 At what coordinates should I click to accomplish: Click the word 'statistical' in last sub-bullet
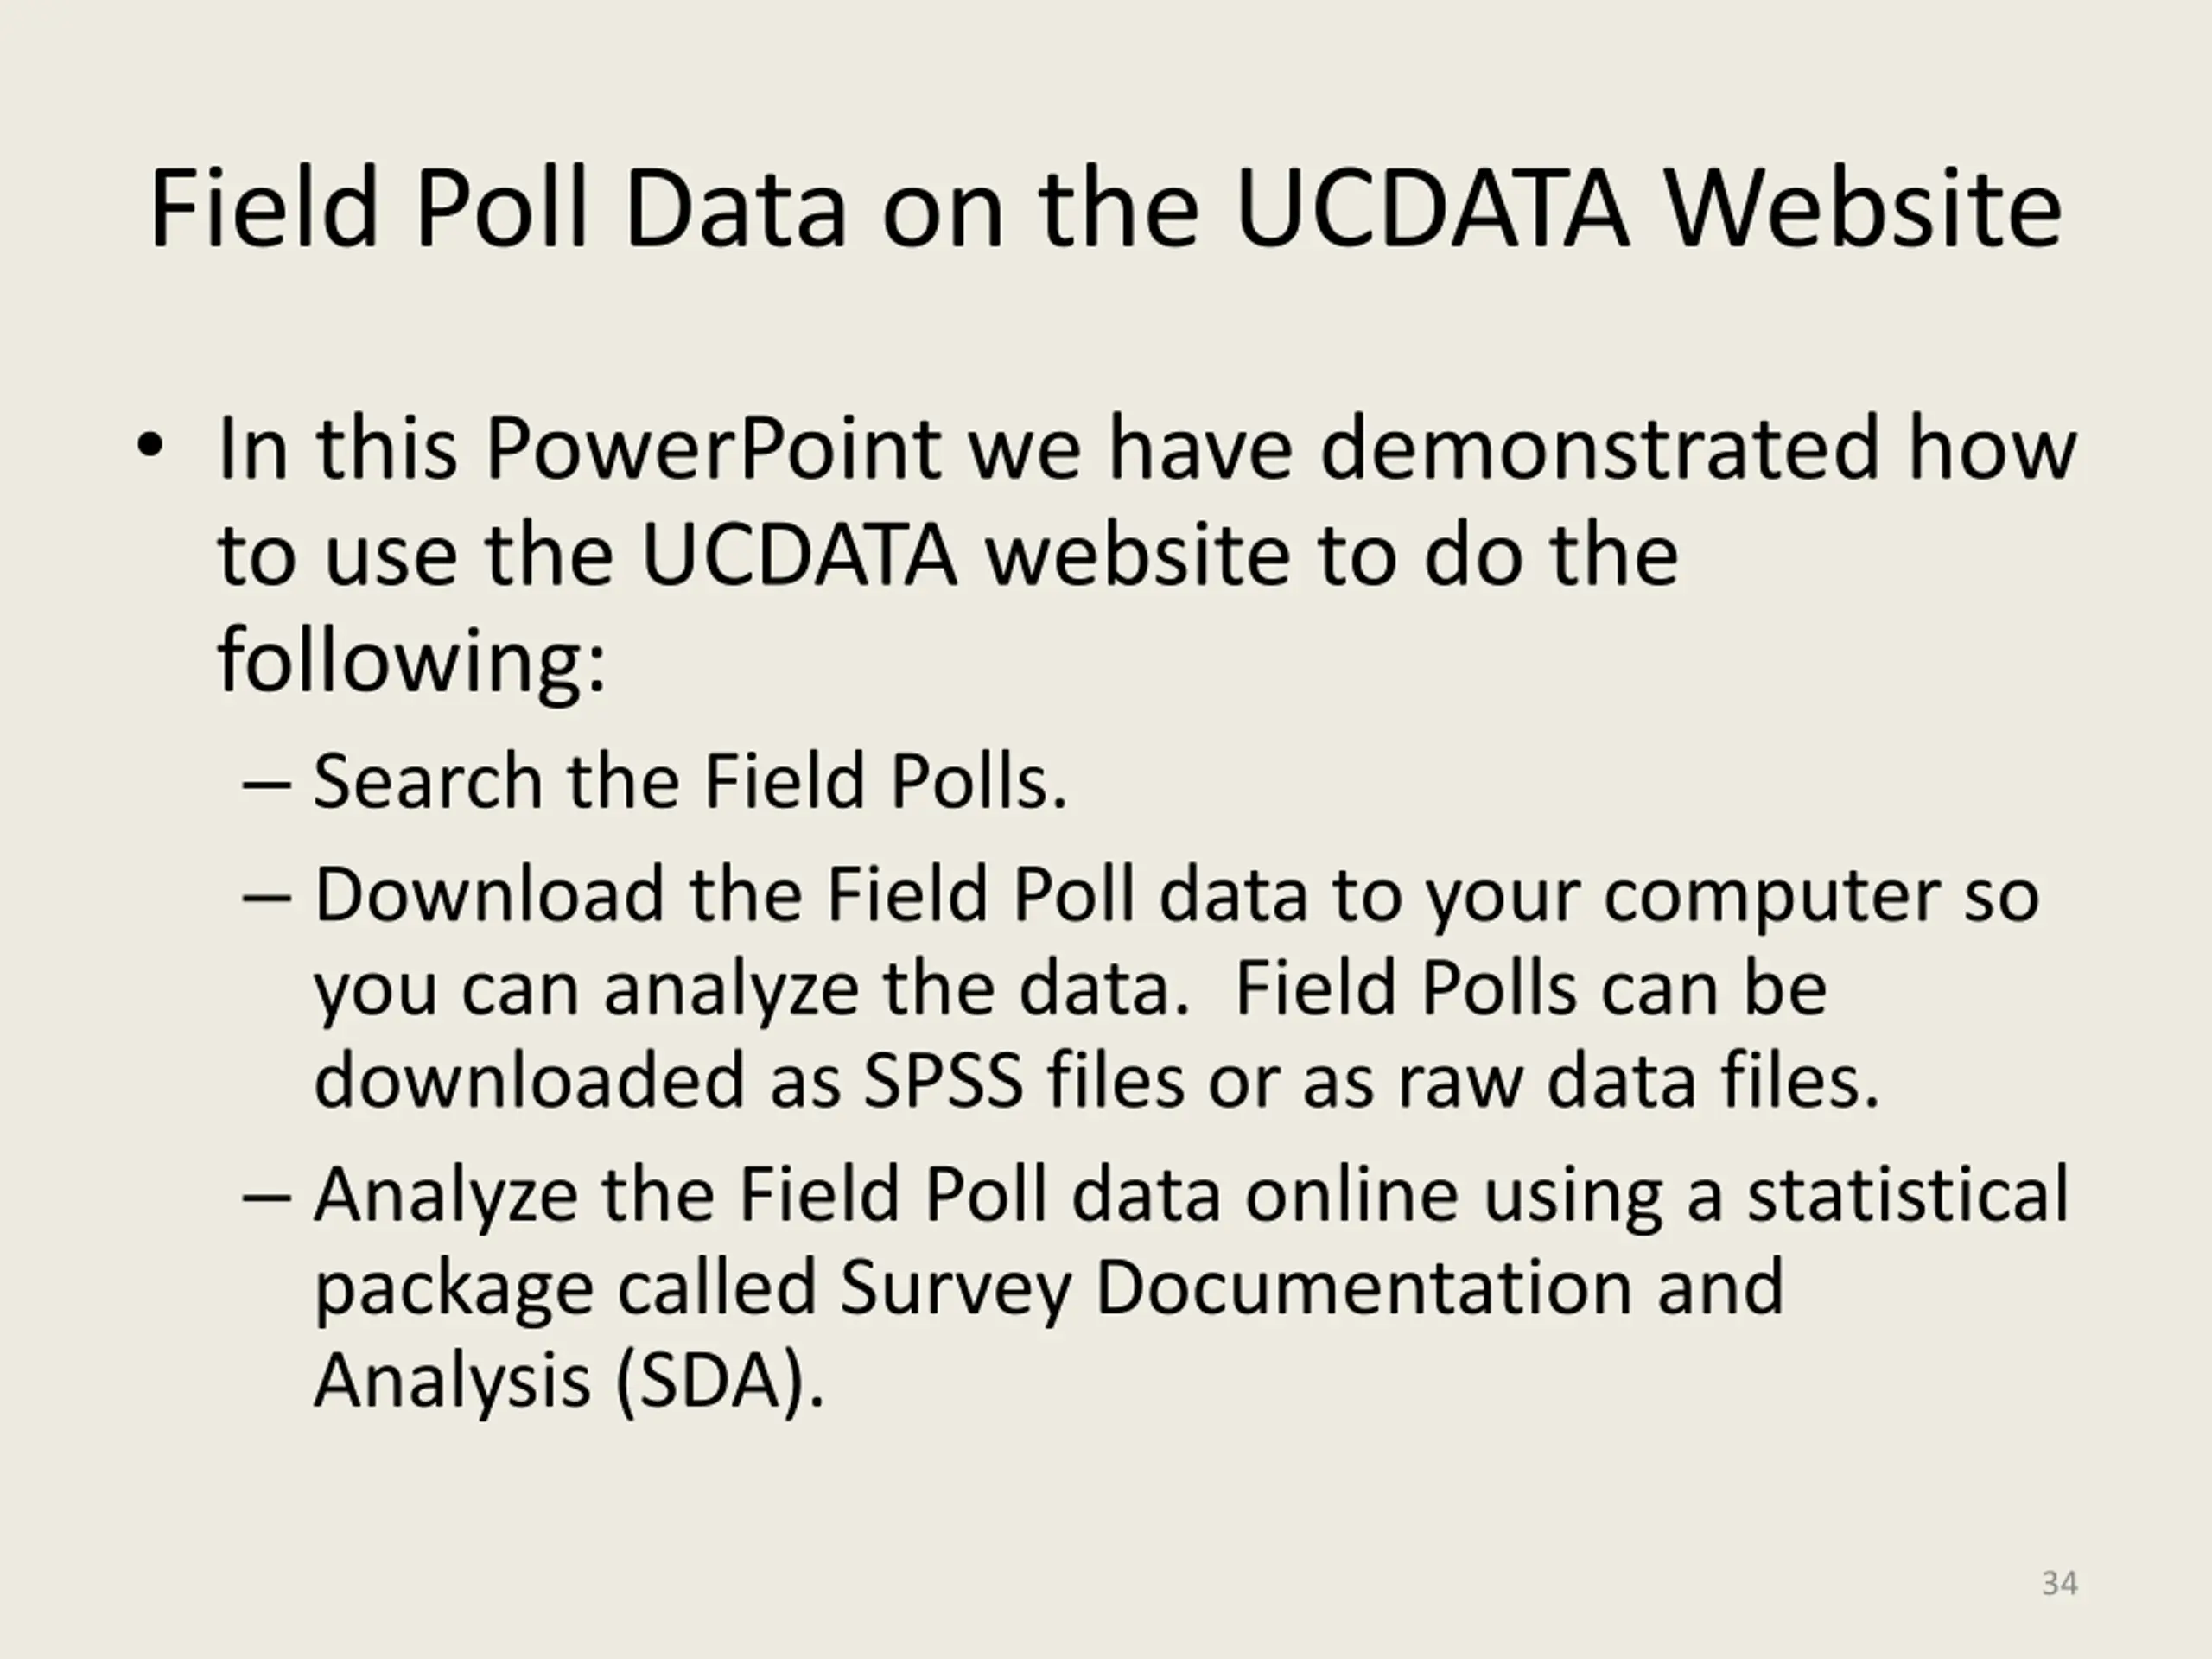click(x=1908, y=1193)
